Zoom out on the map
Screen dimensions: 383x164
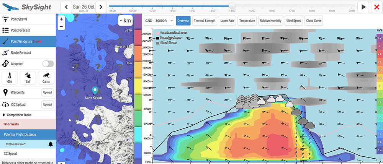(61, 26)
